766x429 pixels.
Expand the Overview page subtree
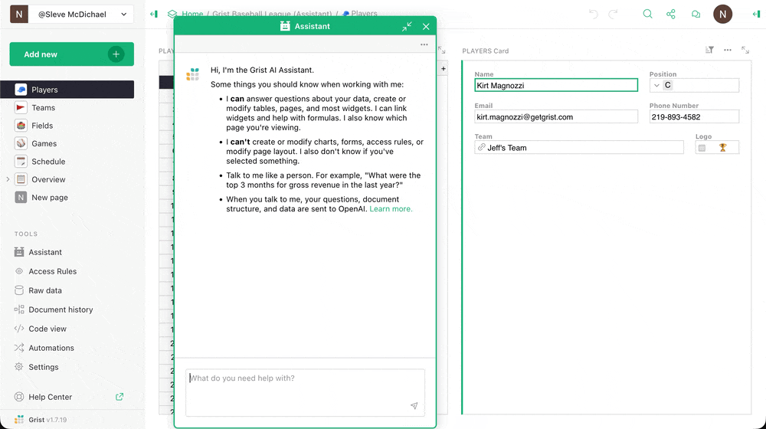[8, 179]
